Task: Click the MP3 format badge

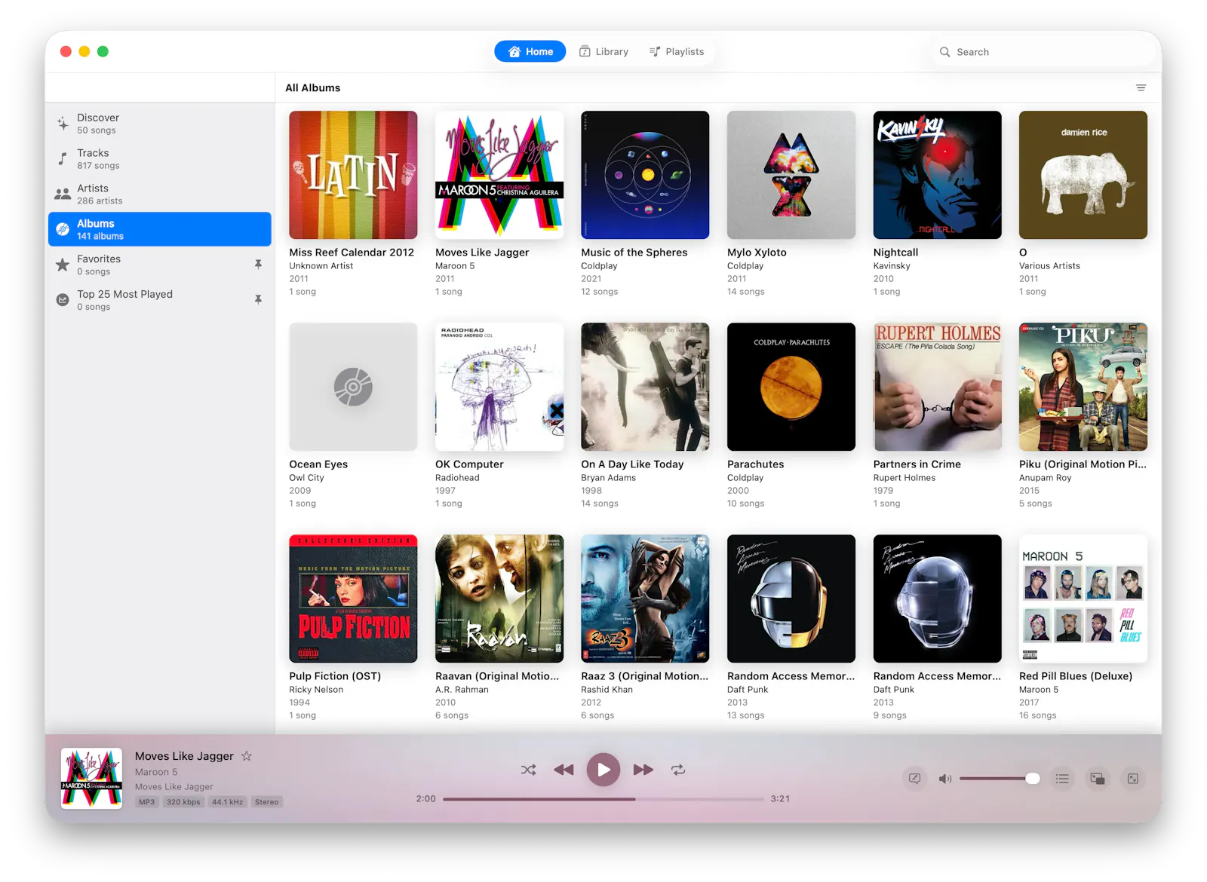Action: [147, 802]
